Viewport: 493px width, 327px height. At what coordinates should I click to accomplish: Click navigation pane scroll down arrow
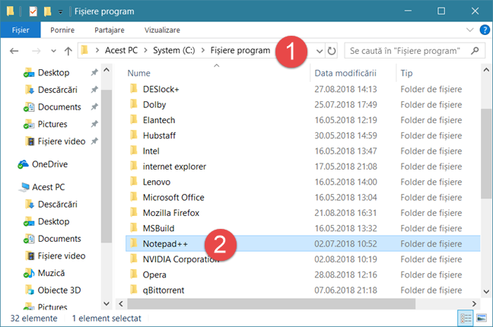[107, 303]
